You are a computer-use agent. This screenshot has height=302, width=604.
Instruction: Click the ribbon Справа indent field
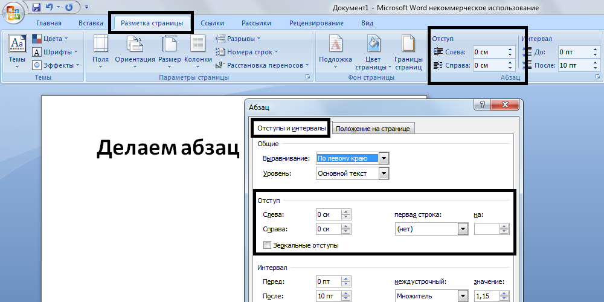pyautogui.click(x=490, y=65)
